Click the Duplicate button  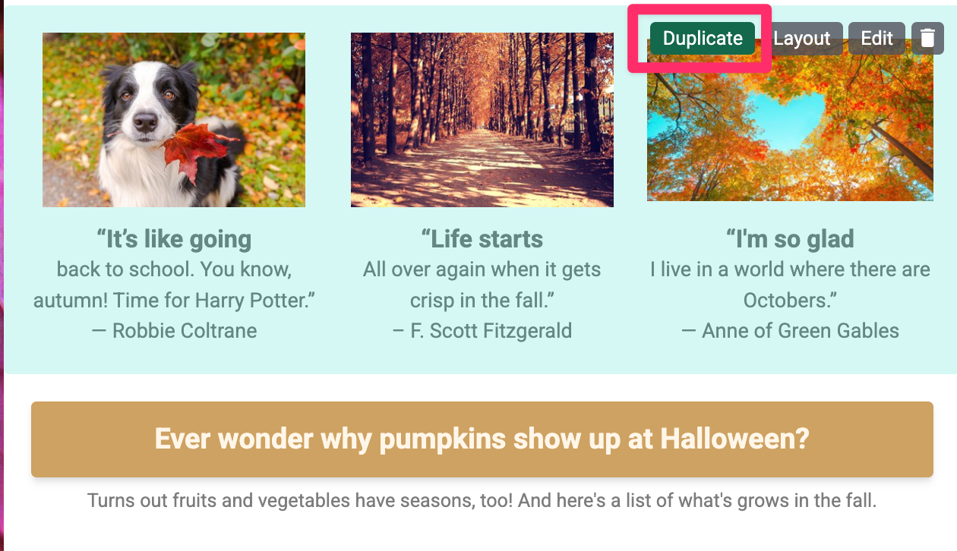click(x=703, y=38)
